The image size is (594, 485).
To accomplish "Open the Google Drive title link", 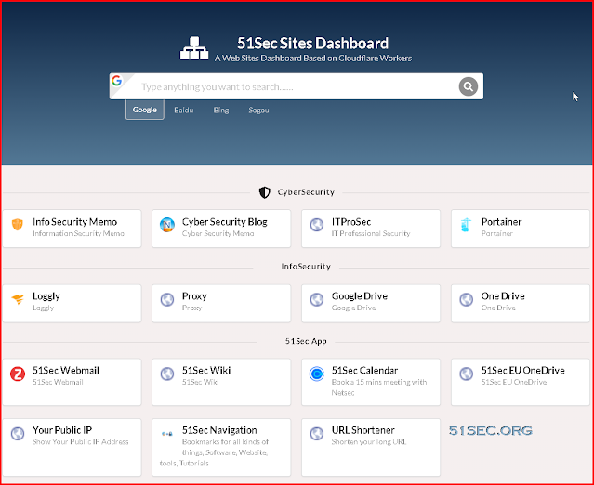I will point(360,296).
